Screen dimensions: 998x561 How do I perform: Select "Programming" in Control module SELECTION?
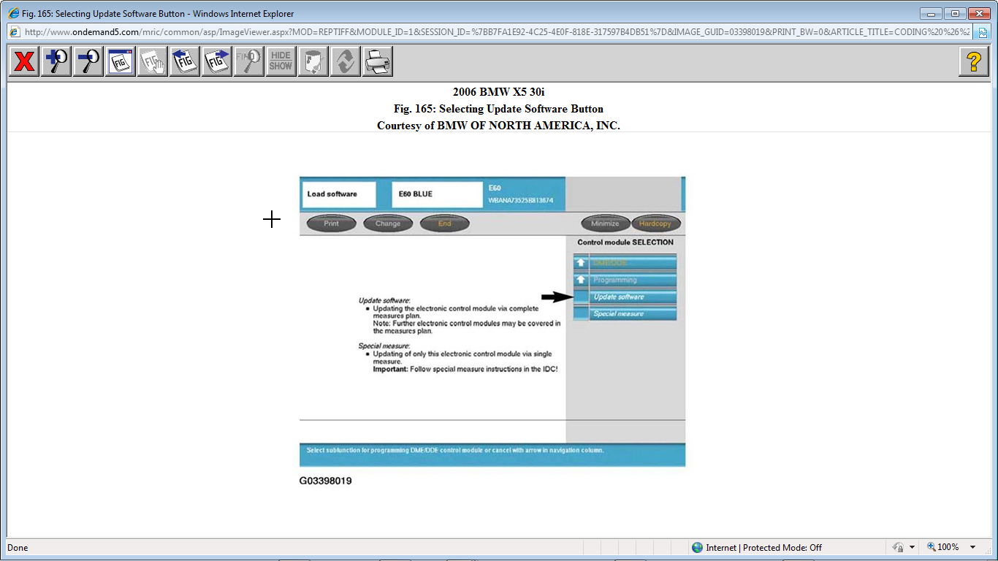[x=633, y=280]
